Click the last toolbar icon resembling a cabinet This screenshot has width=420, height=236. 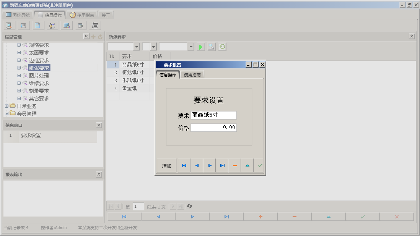pos(94,25)
